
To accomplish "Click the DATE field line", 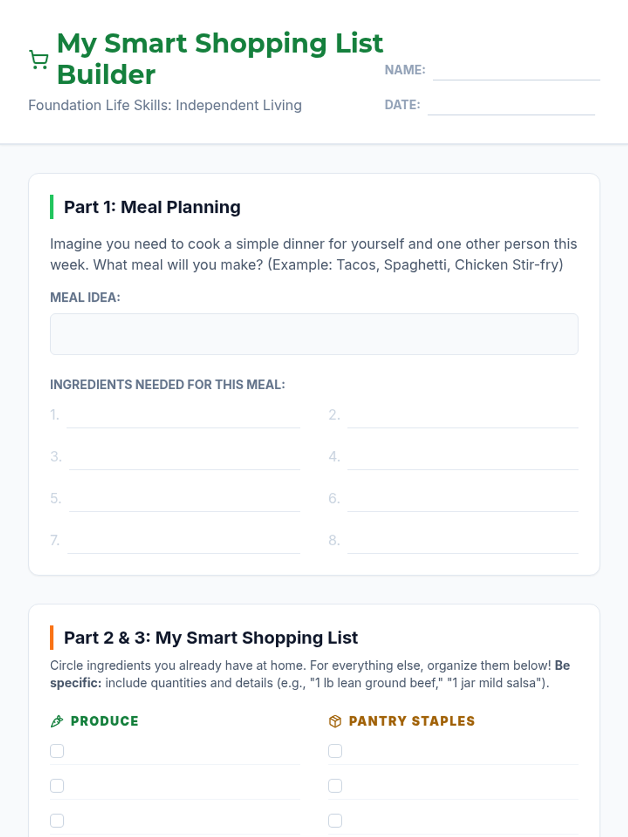I will pos(511,105).
